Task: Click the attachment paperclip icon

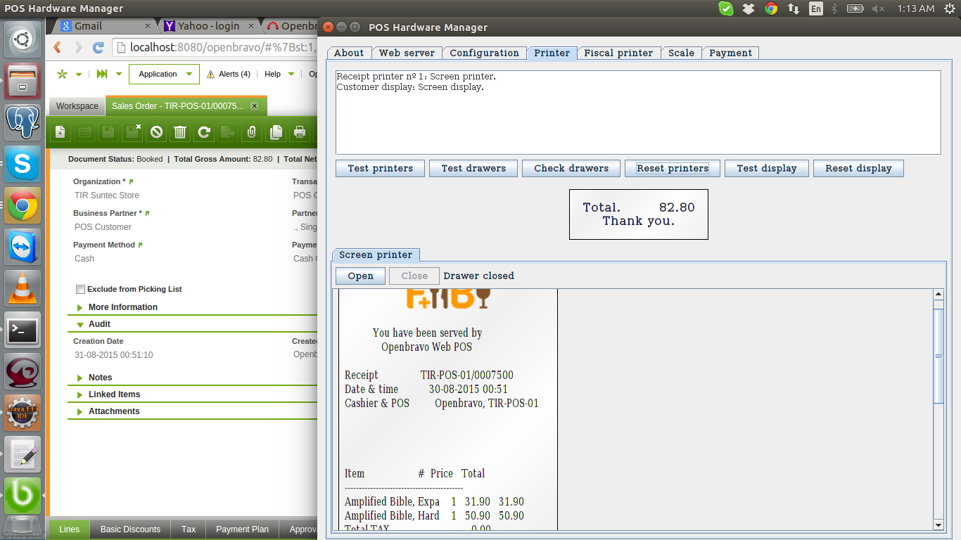Action: [x=251, y=131]
